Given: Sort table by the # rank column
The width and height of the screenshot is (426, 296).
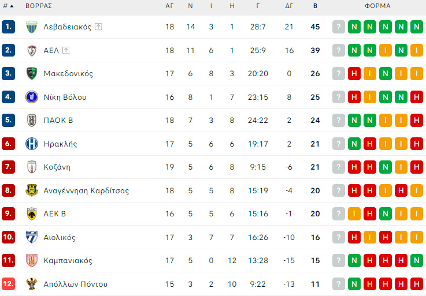Looking at the screenshot, I should pyautogui.click(x=8, y=6).
